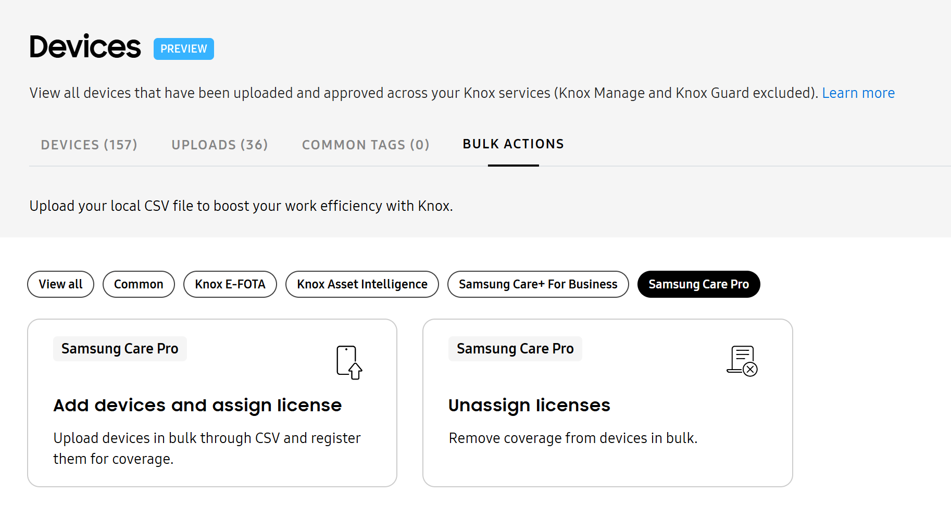Image resolution: width=951 pixels, height=506 pixels.
Task: Switch to the Devices (157) tab
Action: point(89,145)
